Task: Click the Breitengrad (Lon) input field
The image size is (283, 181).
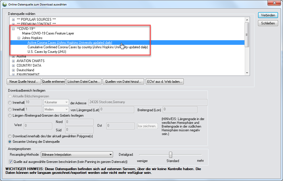Action: pyautogui.click(x=180, y=109)
